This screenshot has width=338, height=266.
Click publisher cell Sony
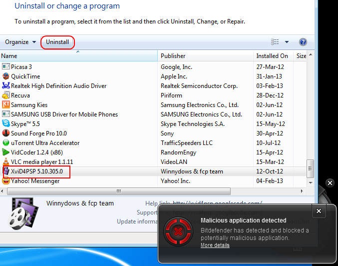[167, 133]
